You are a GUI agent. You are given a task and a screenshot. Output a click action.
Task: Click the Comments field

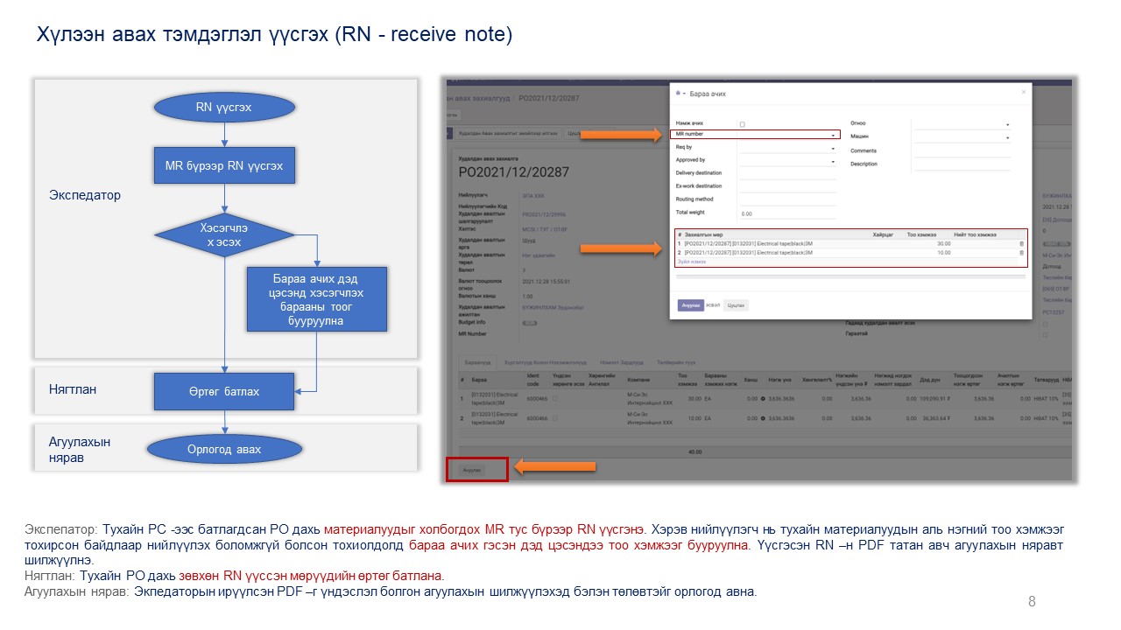(962, 151)
